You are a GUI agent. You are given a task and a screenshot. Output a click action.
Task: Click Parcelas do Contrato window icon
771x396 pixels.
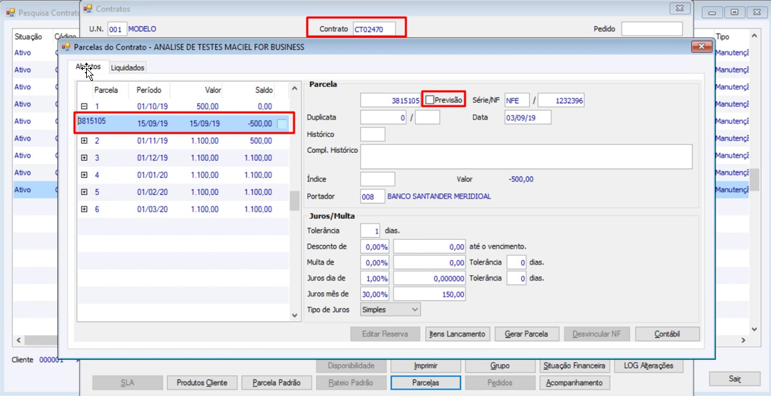65,47
